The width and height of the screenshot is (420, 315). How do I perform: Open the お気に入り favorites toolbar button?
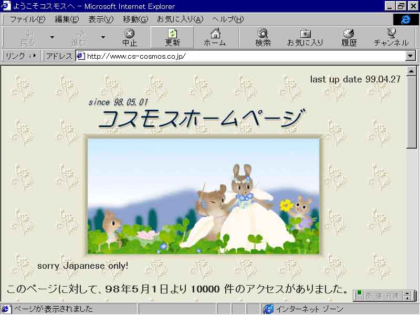pos(305,37)
